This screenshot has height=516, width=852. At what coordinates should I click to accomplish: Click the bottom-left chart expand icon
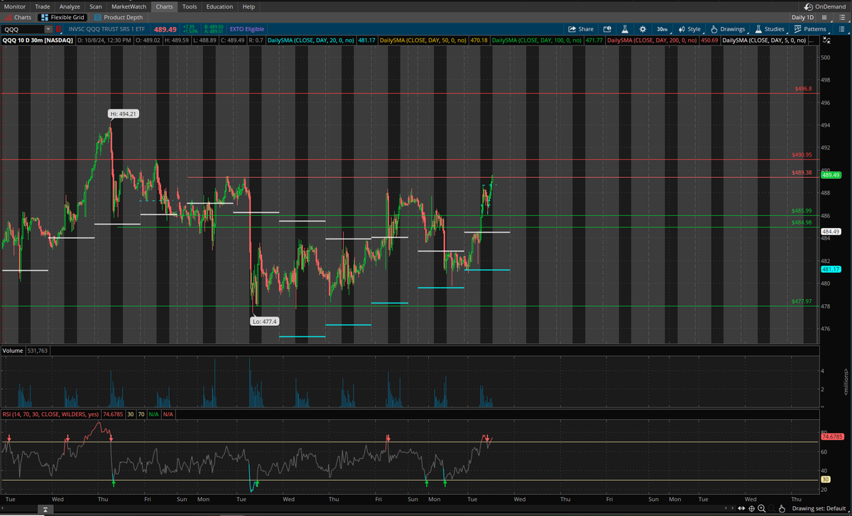point(47,508)
